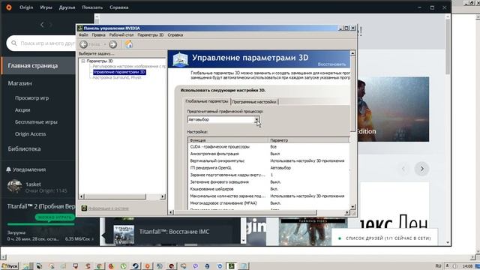Select Настройка Surround, PhysX tree item
Viewport: 480px width, 270px height.
tap(117, 78)
